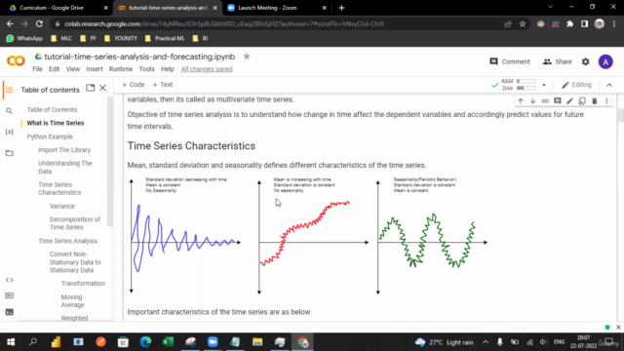Viewport: 624px width, 351px height.
Task: Open the Help menu
Action: tap(168, 69)
